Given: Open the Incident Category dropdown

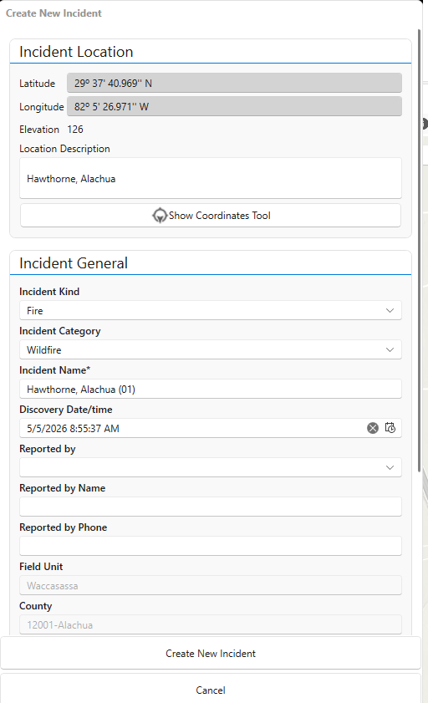Looking at the screenshot, I should 210,349.
